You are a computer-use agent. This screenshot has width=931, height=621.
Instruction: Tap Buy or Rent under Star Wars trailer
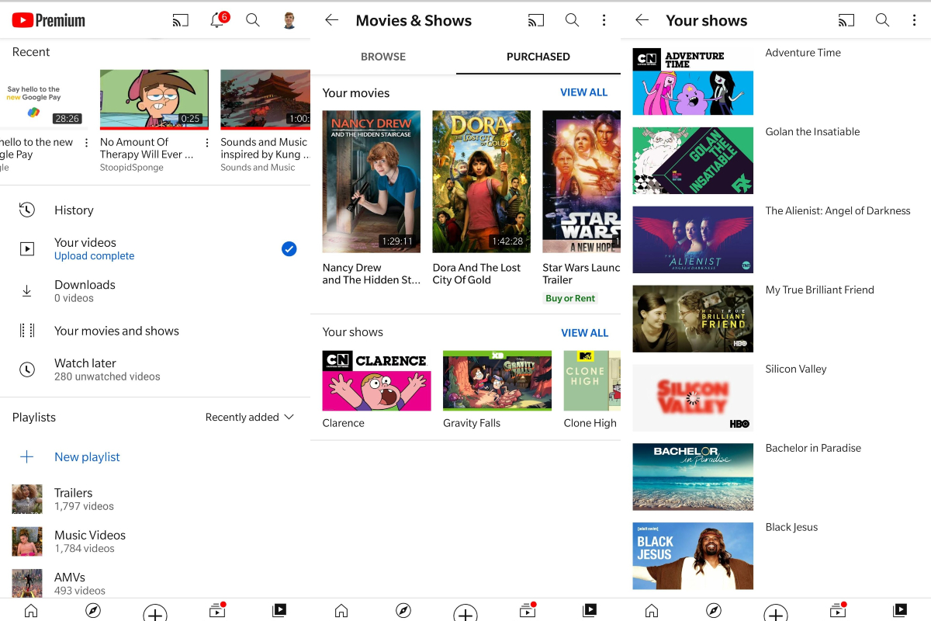pyautogui.click(x=570, y=298)
